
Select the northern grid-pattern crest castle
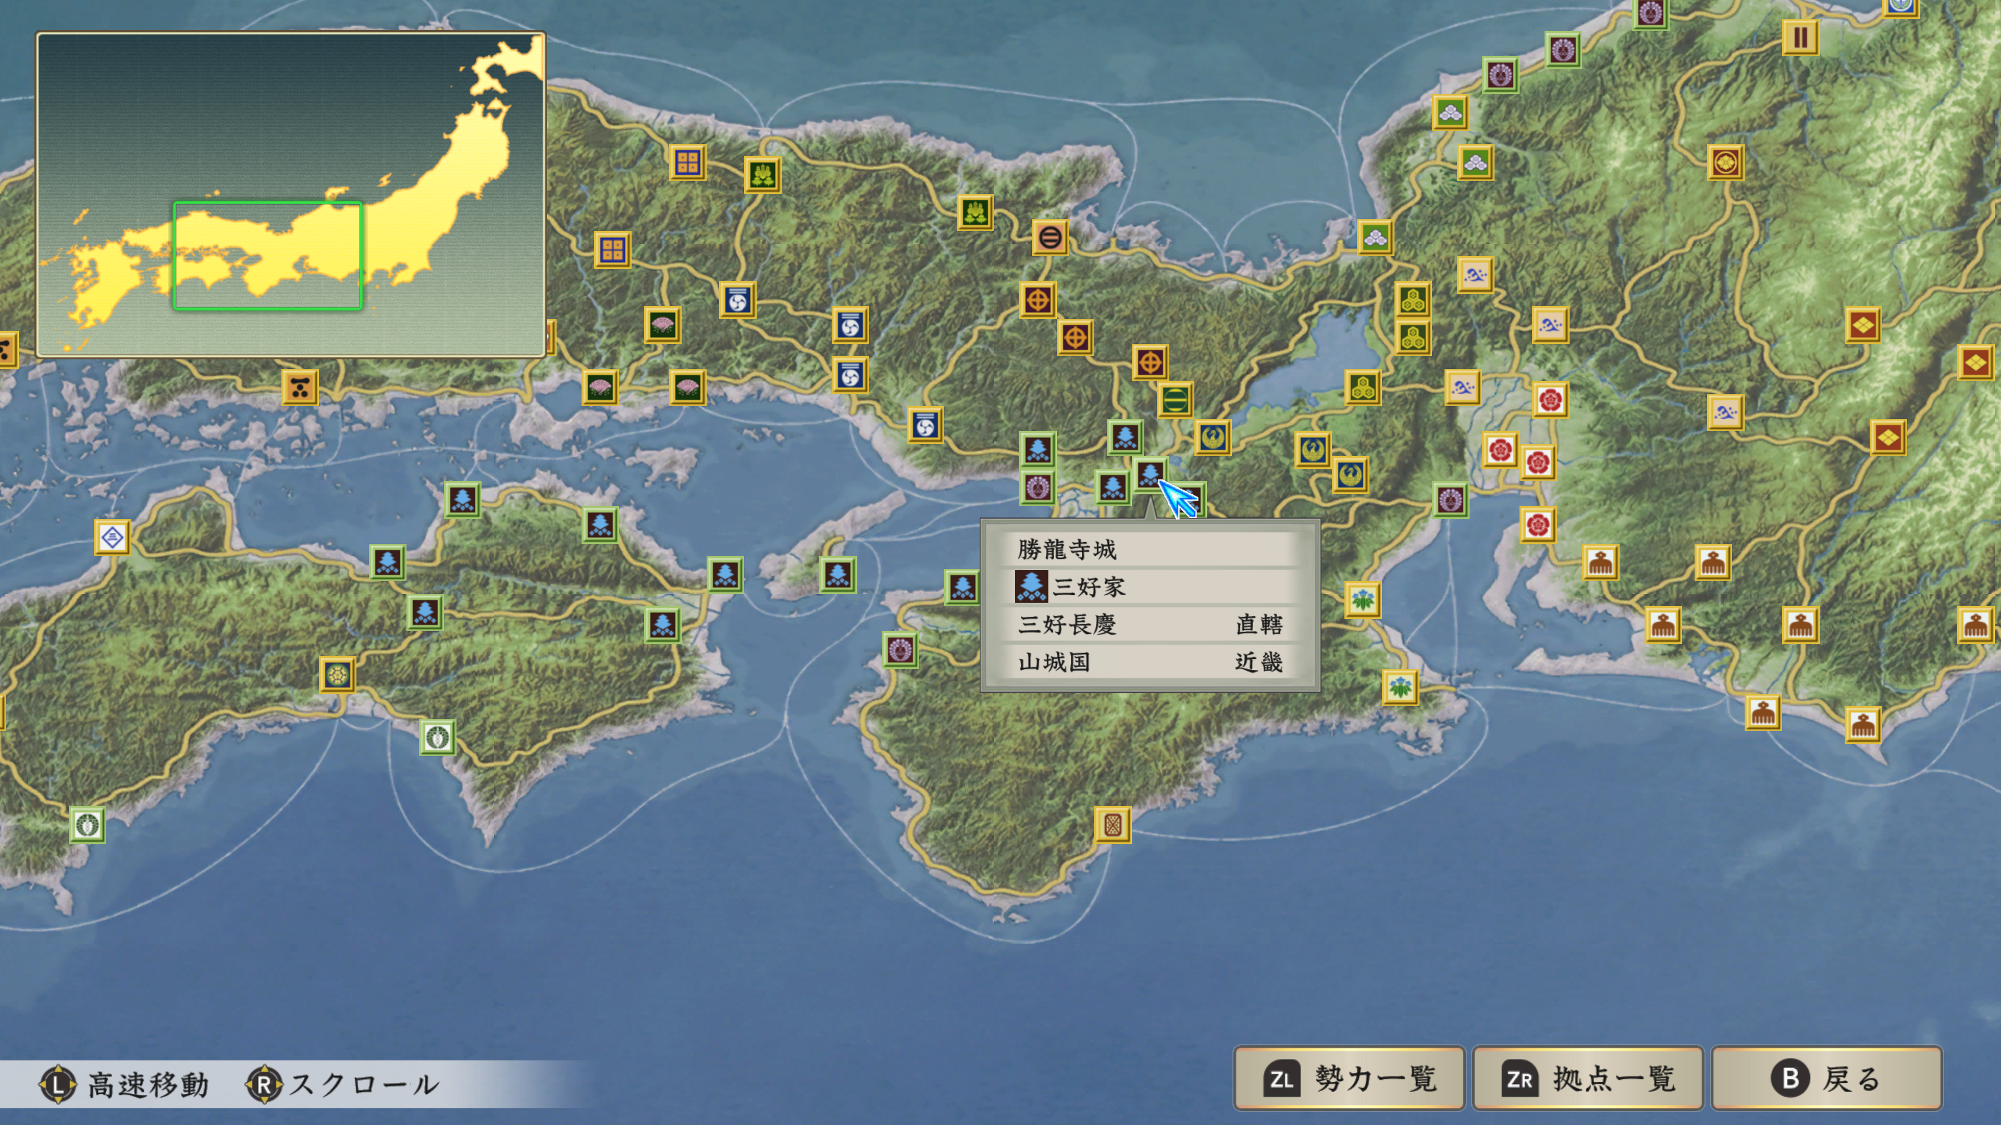[687, 162]
